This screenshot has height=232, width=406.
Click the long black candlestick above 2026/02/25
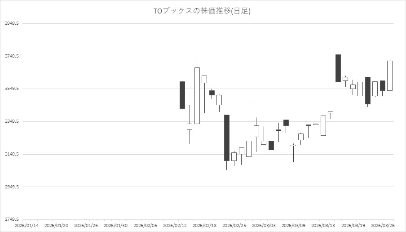tap(227, 138)
